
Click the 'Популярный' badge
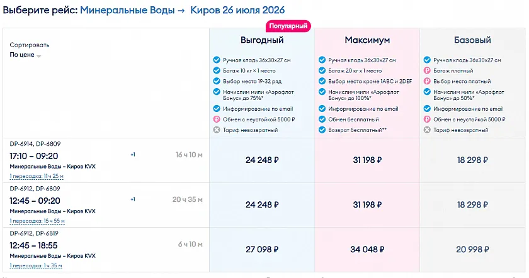(288, 26)
